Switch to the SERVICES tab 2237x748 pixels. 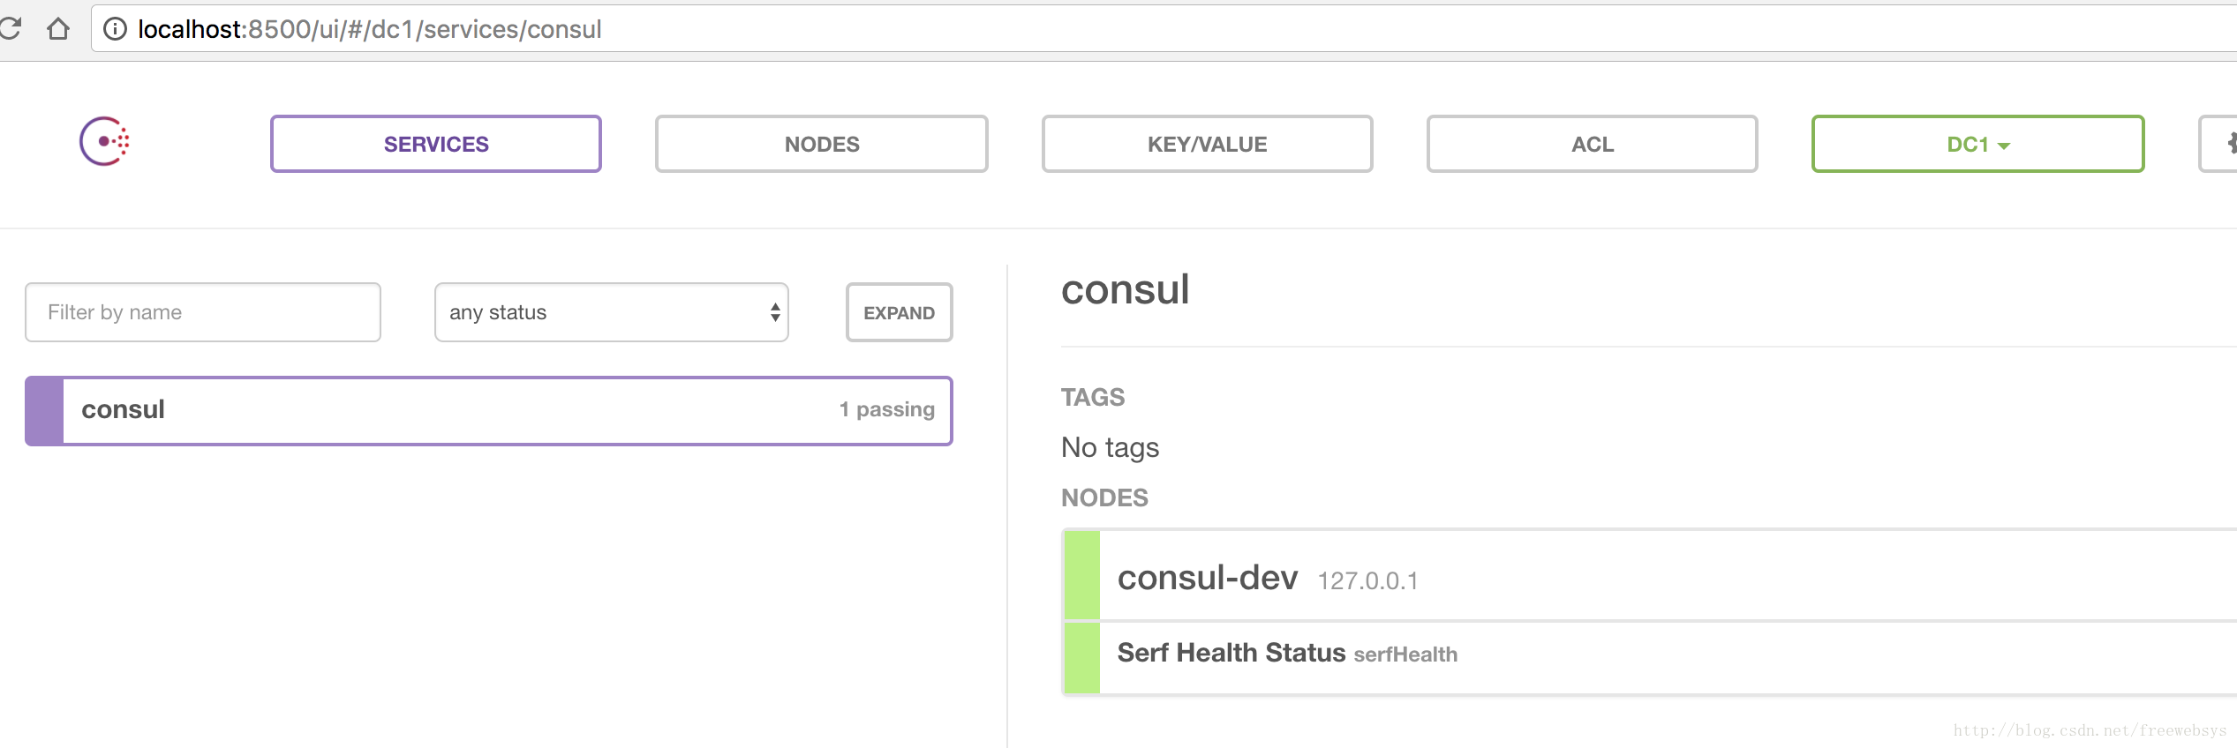point(436,144)
